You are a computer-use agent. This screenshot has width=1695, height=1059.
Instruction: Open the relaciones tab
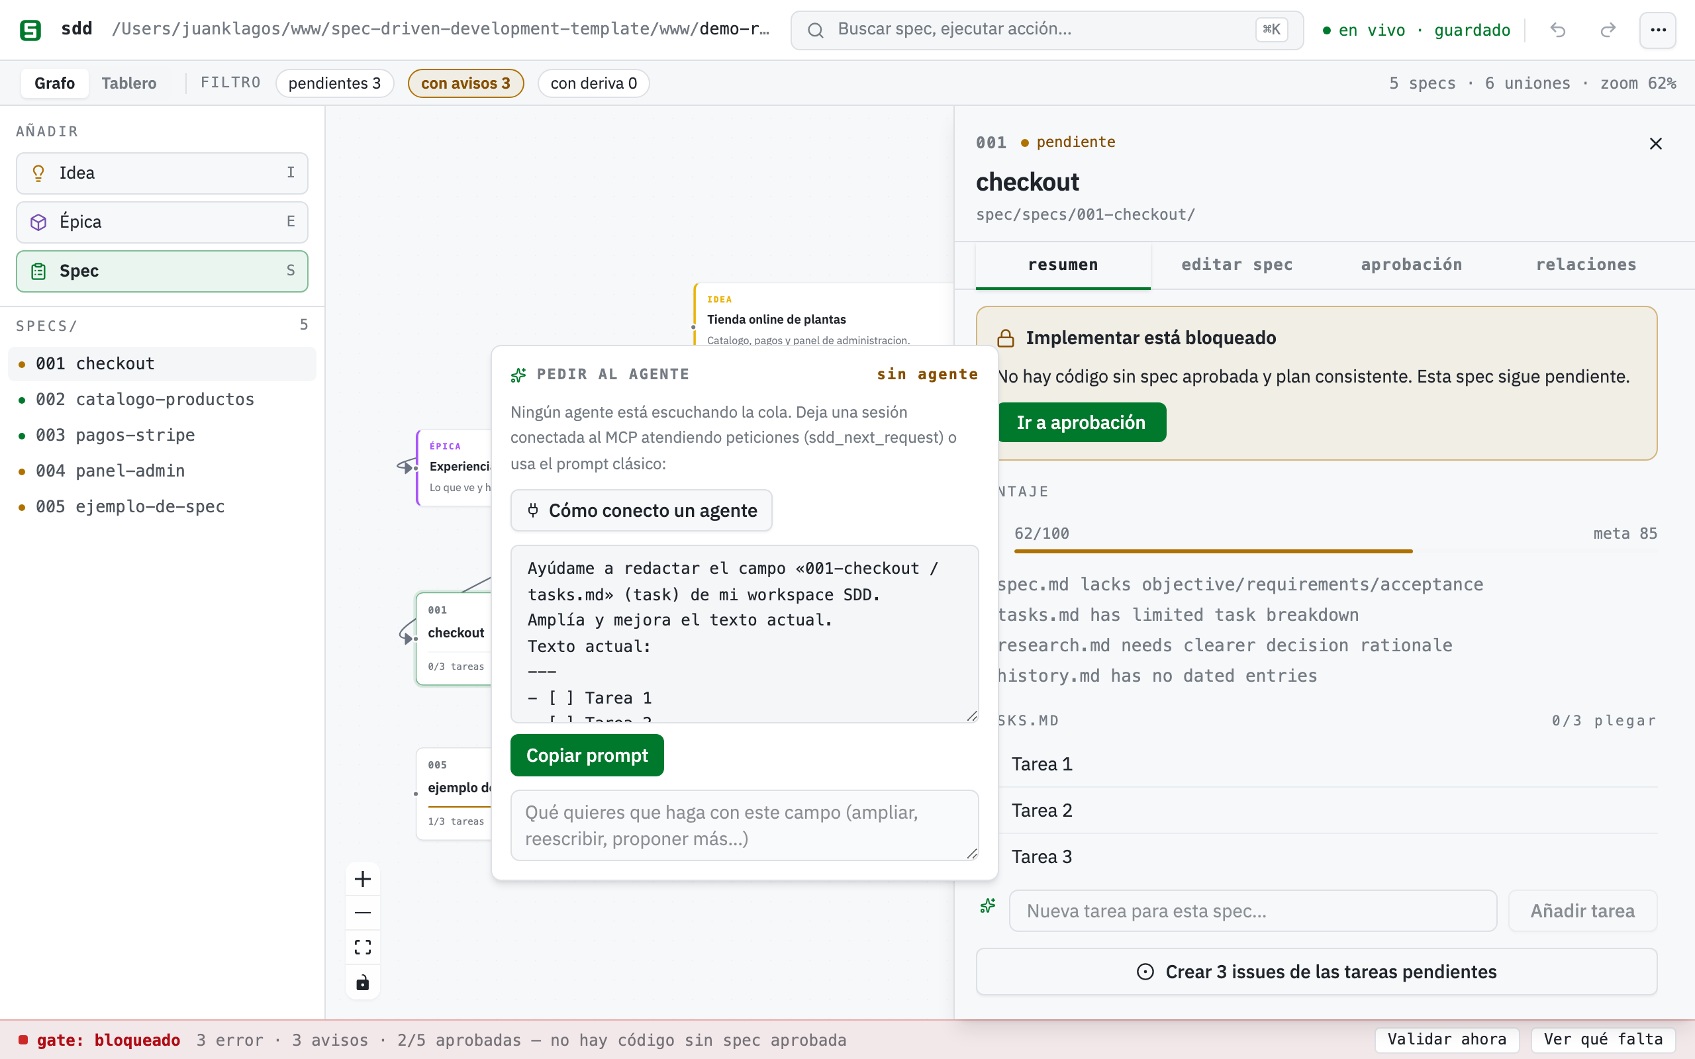1586,265
